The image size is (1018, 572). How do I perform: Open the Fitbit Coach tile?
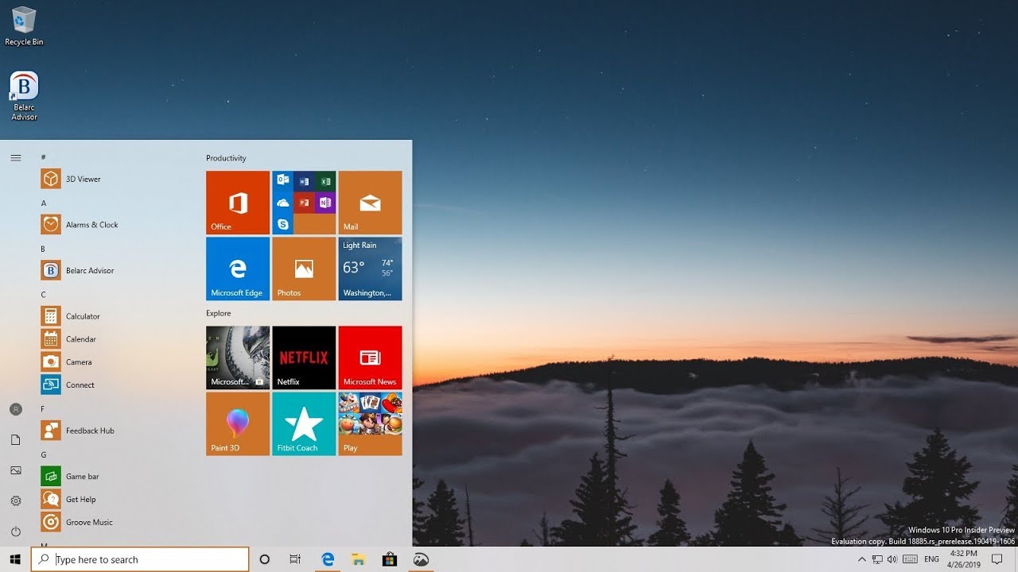point(304,423)
